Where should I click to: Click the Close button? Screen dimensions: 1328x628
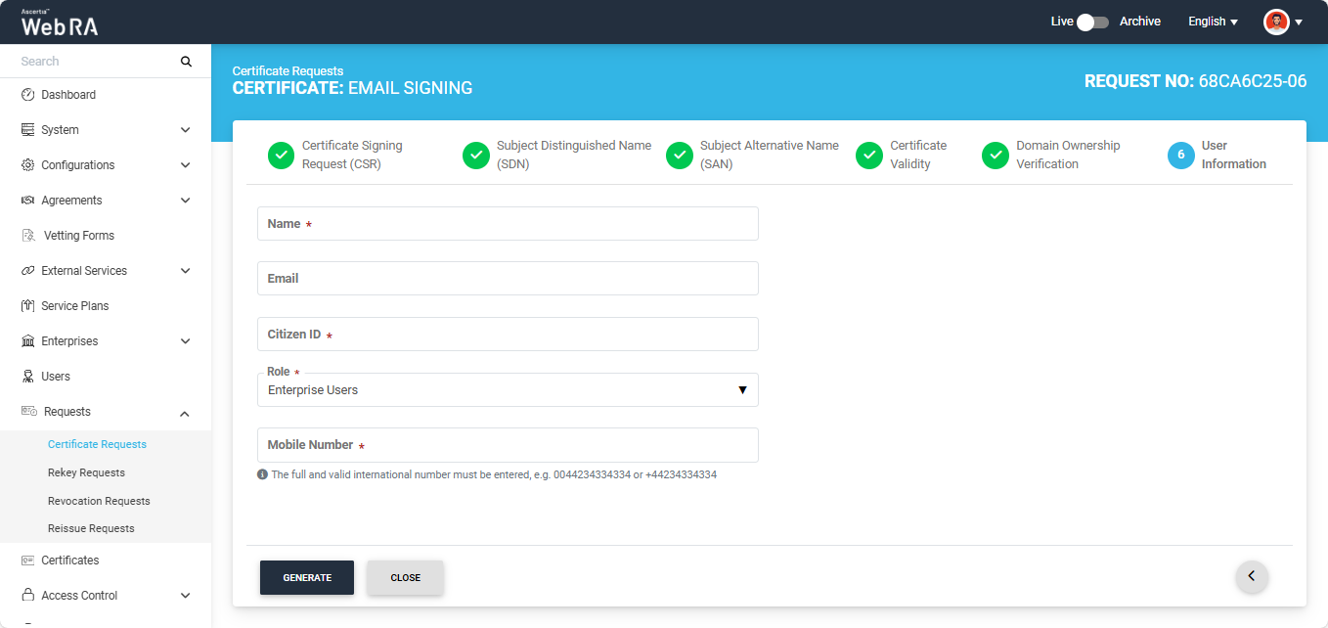point(405,578)
